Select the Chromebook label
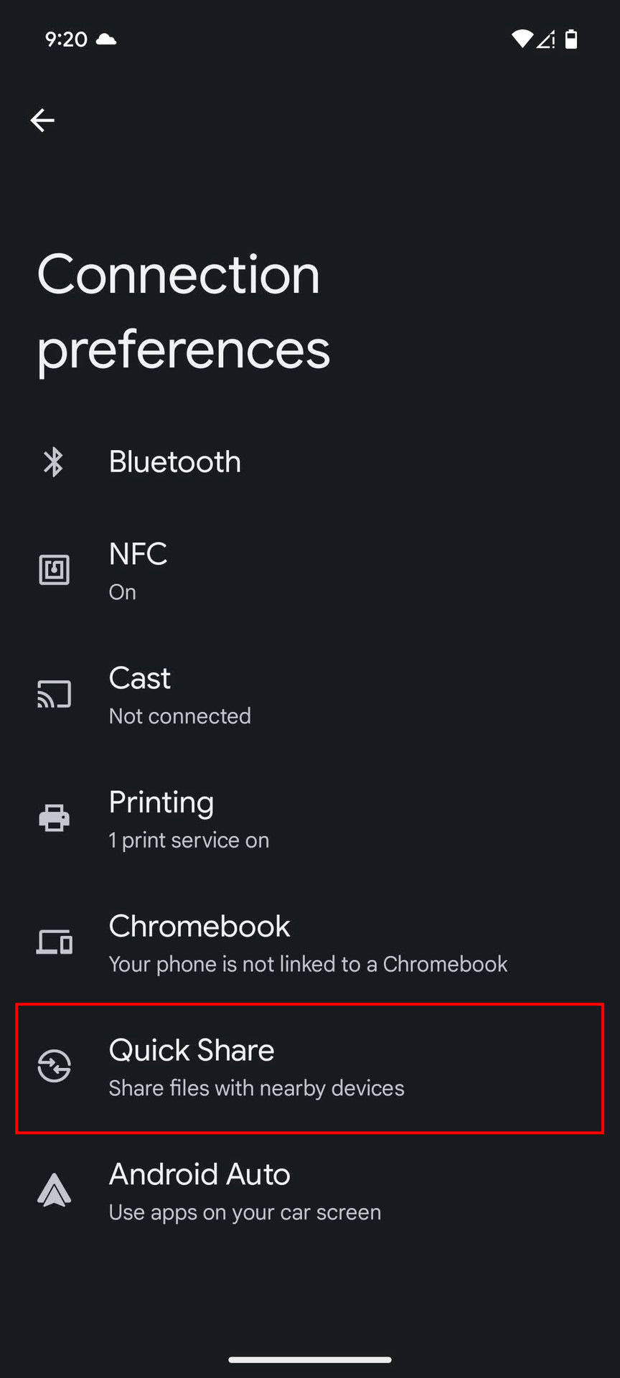 [x=199, y=927]
